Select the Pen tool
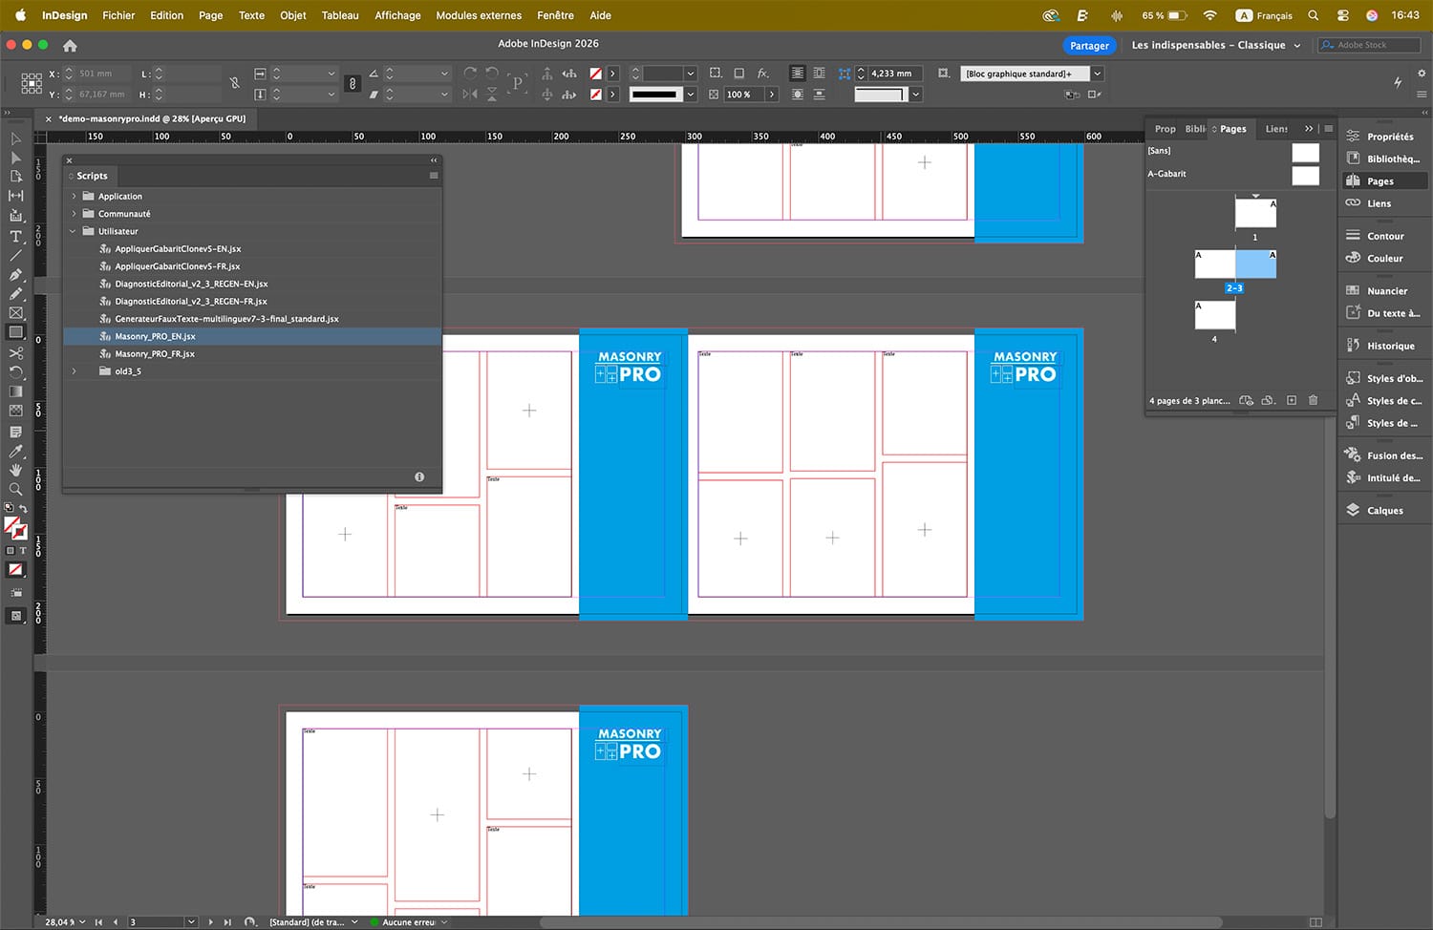This screenshot has height=930, width=1433. [x=15, y=275]
